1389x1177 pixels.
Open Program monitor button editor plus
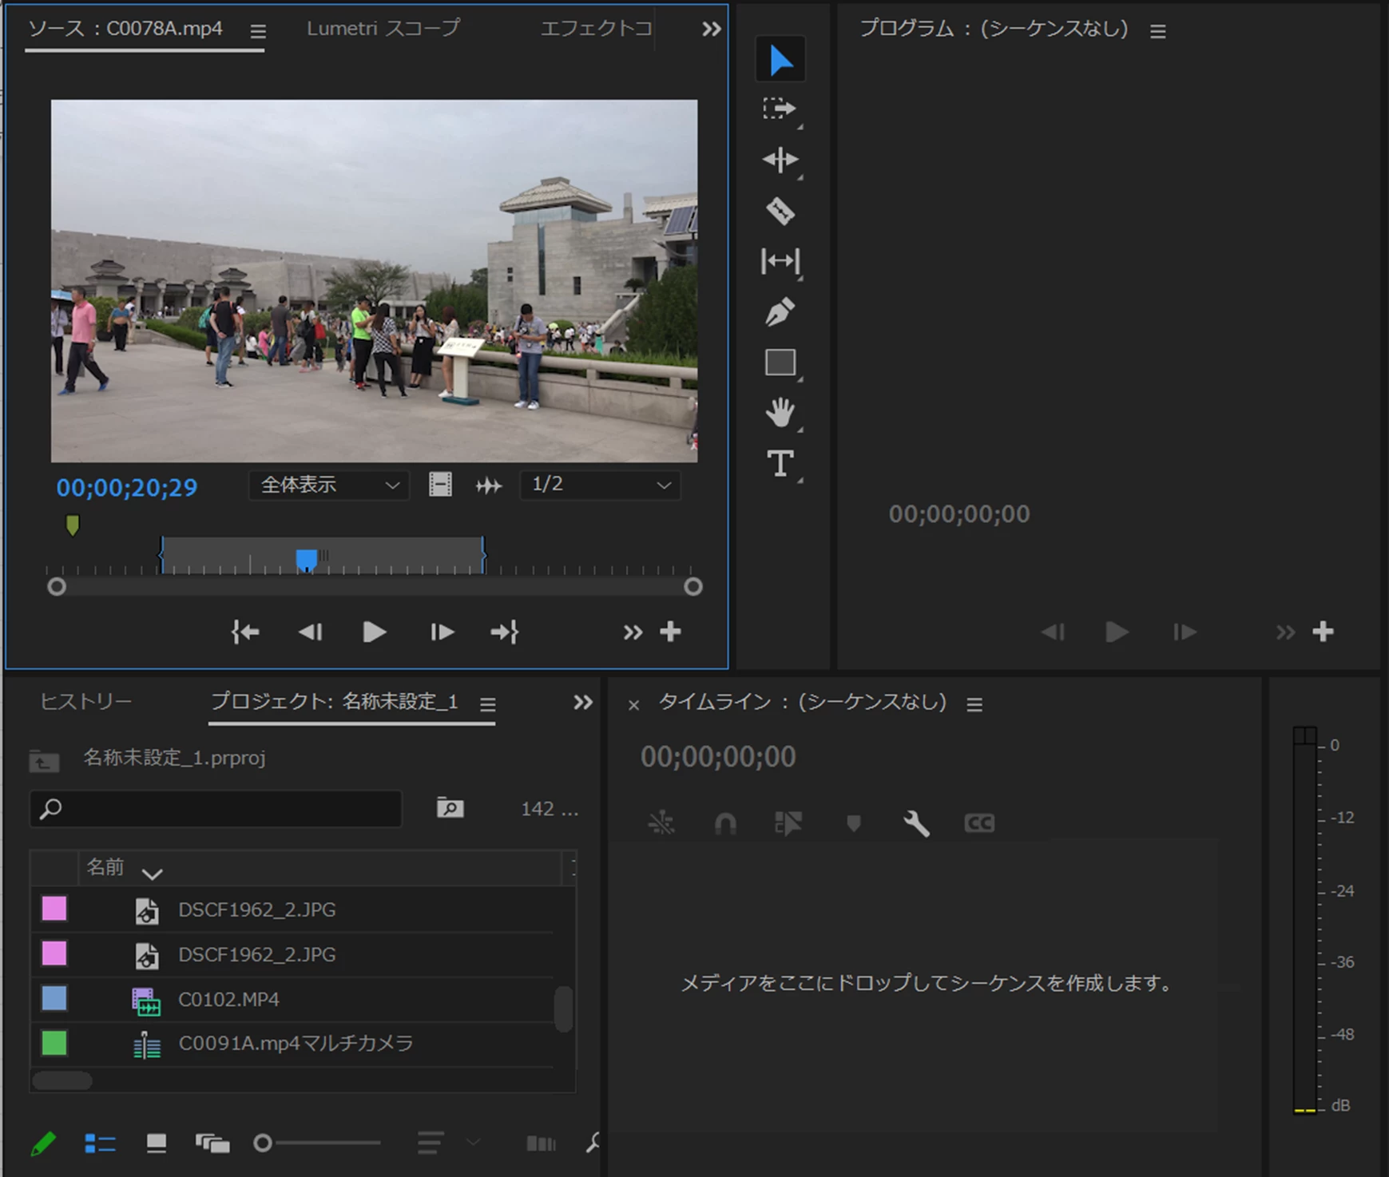tap(1323, 632)
